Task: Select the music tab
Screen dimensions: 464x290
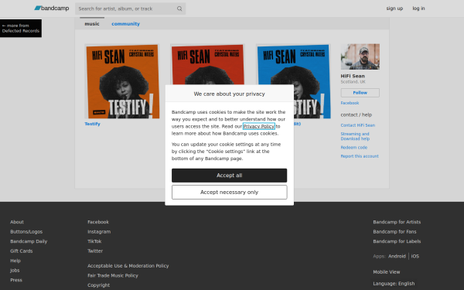Action: [92, 24]
